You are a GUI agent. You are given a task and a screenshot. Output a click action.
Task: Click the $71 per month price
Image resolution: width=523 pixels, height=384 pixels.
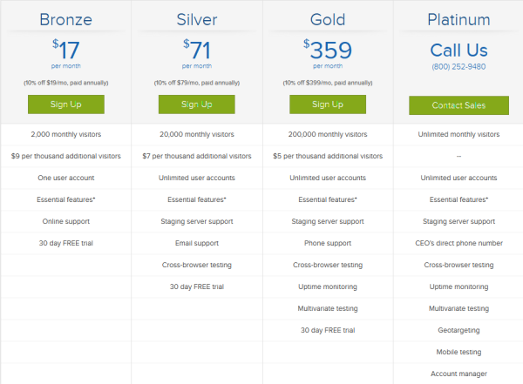pos(197,53)
